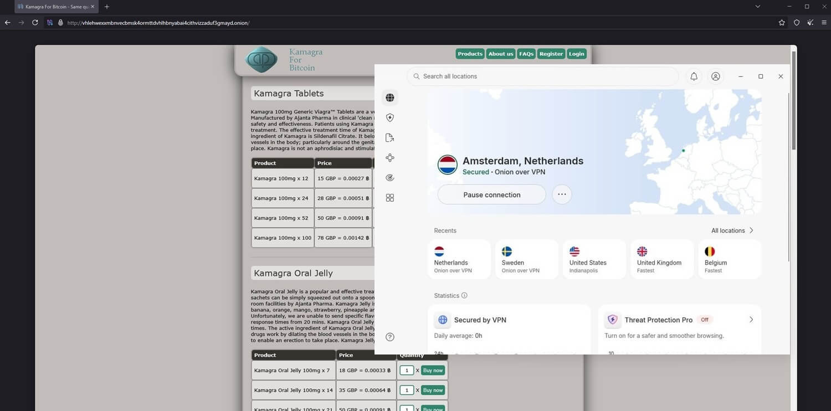
Task: Click the Secured by VPN globe icon
Action: [x=443, y=320]
